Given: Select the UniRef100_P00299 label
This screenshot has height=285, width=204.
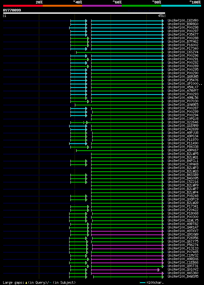Looking at the screenshot, I should pyautogui.click(x=183, y=112).
